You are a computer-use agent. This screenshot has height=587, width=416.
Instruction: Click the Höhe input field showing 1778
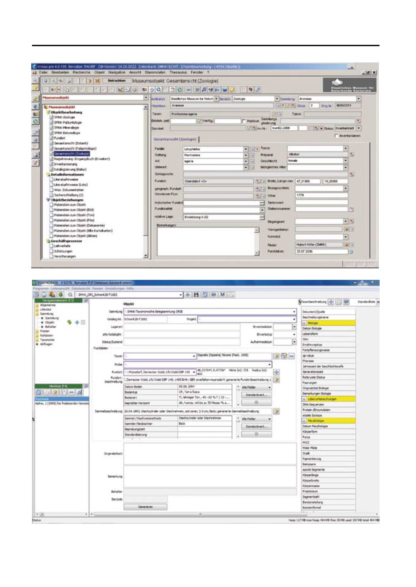coord(321,195)
